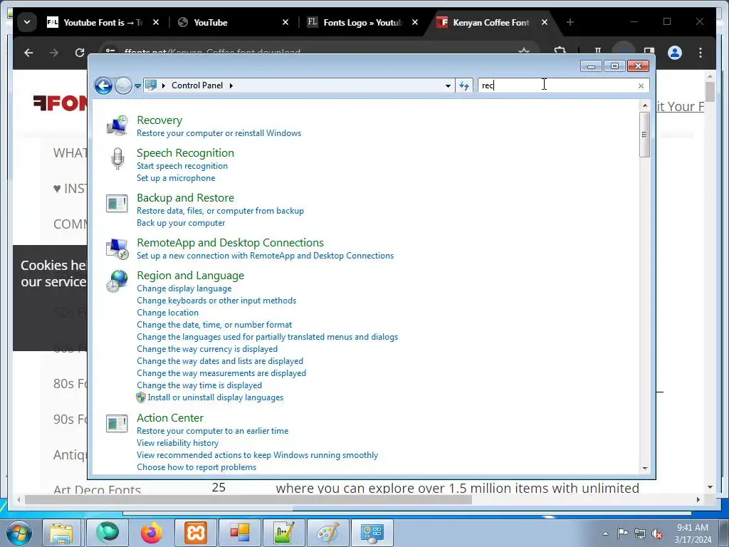Click the muted volume tray icon
729x547 pixels.
pos(657,534)
